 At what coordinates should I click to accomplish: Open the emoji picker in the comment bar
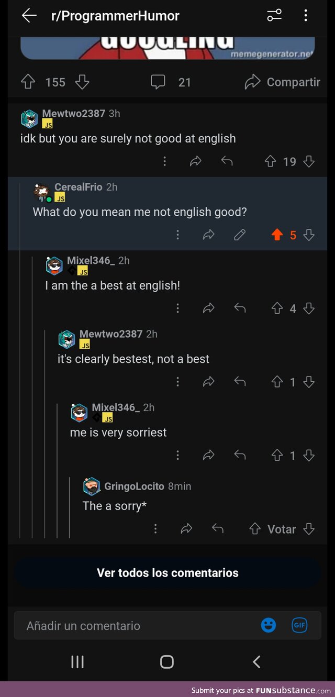pyautogui.click(x=269, y=625)
